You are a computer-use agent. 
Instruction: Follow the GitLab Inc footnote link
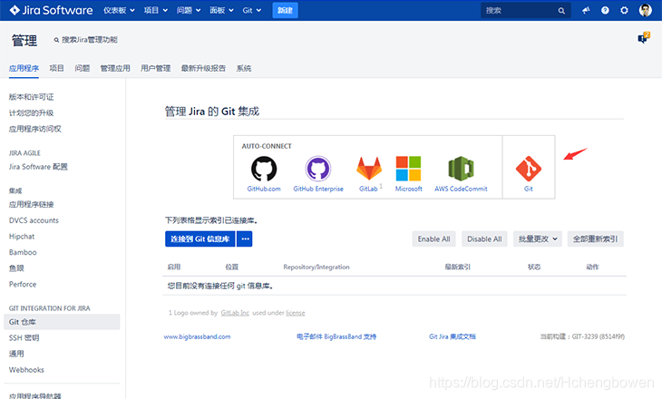pos(235,313)
